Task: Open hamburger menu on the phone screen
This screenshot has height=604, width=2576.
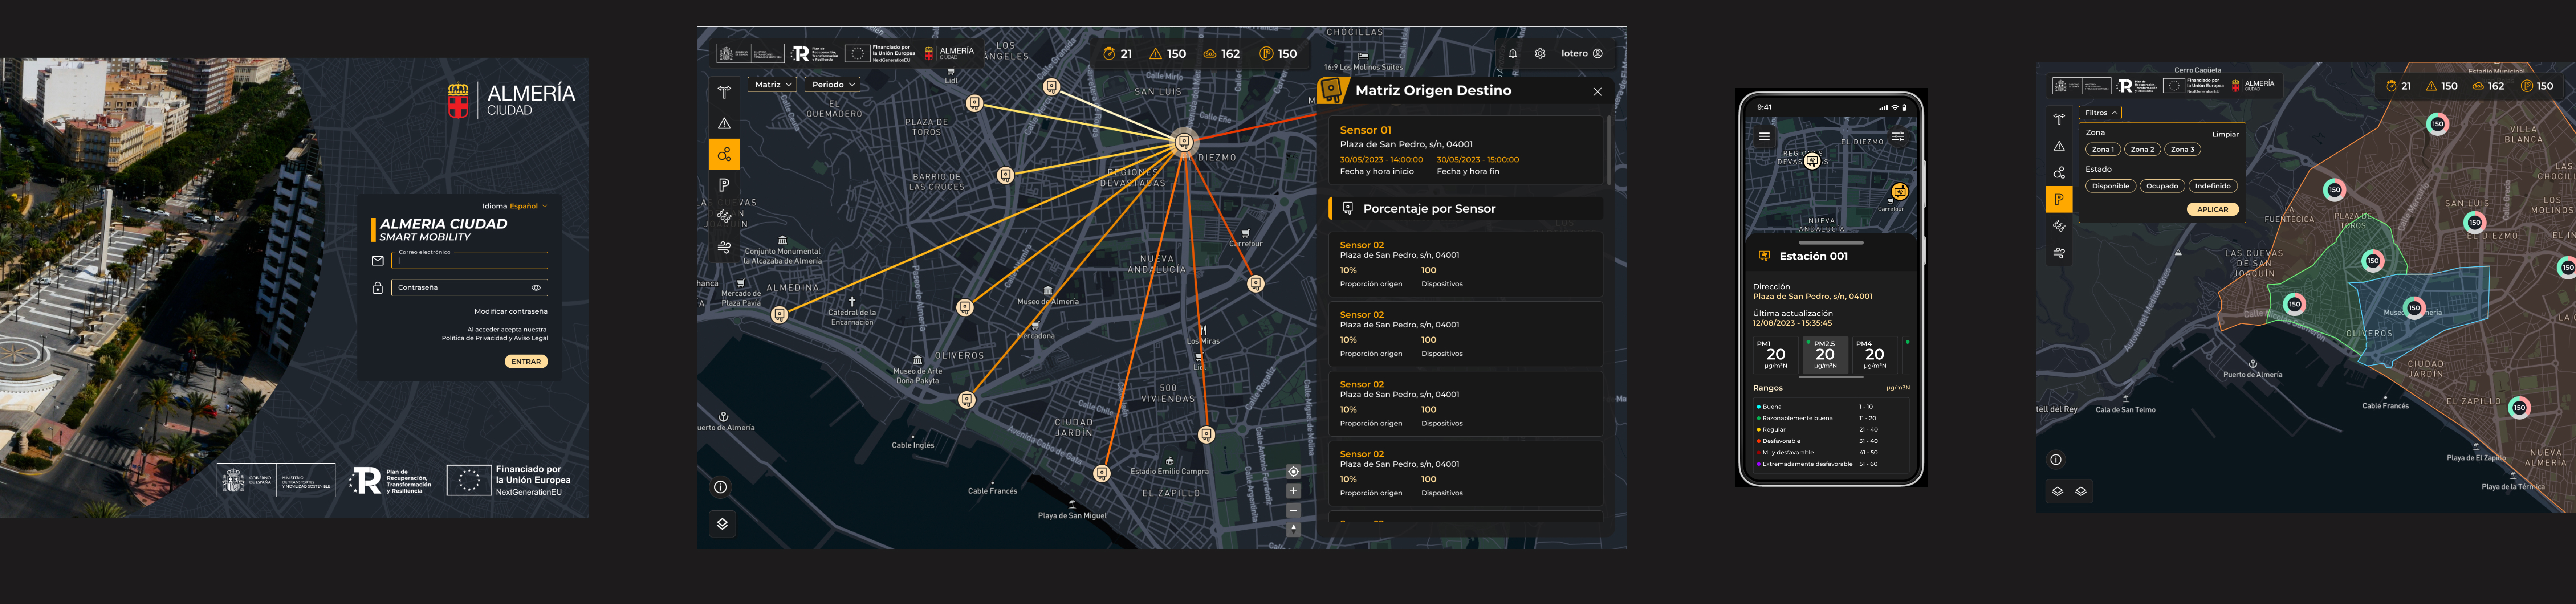Action: click(1764, 136)
